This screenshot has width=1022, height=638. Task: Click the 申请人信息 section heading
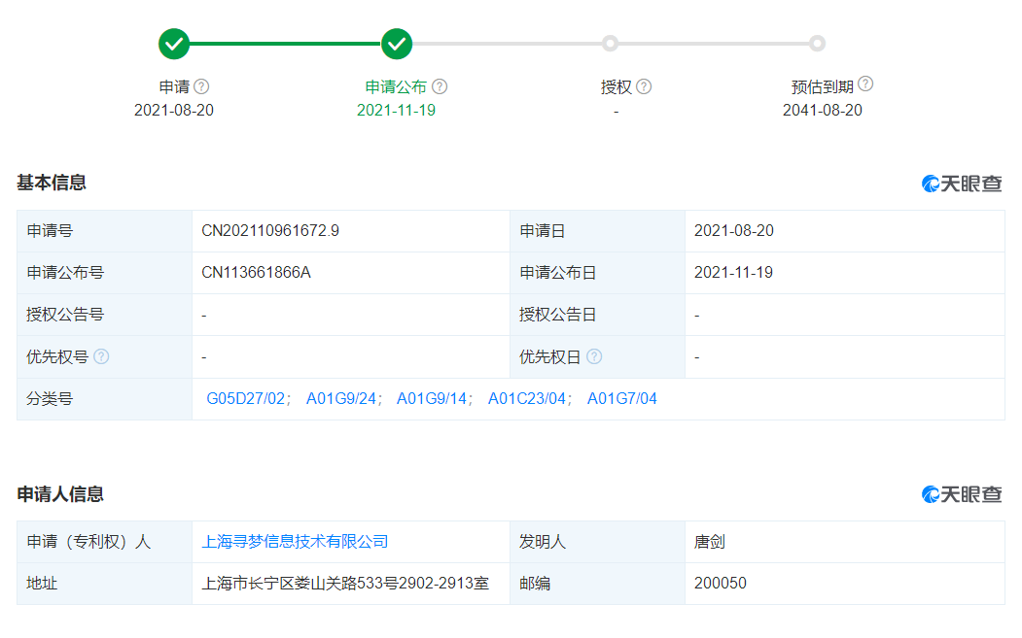click(60, 494)
